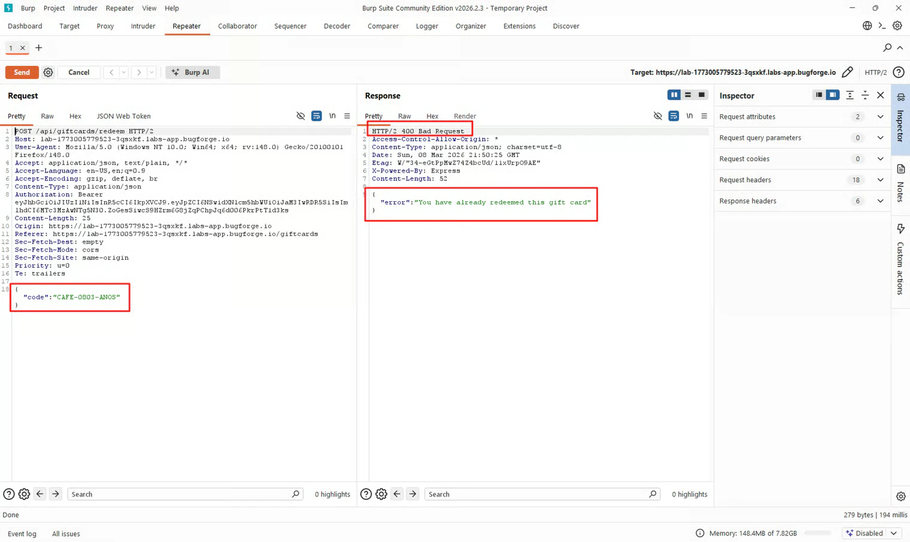This screenshot has width=910, height=542.
Task: Expand all Inspector sections
Action: [850, 95]
